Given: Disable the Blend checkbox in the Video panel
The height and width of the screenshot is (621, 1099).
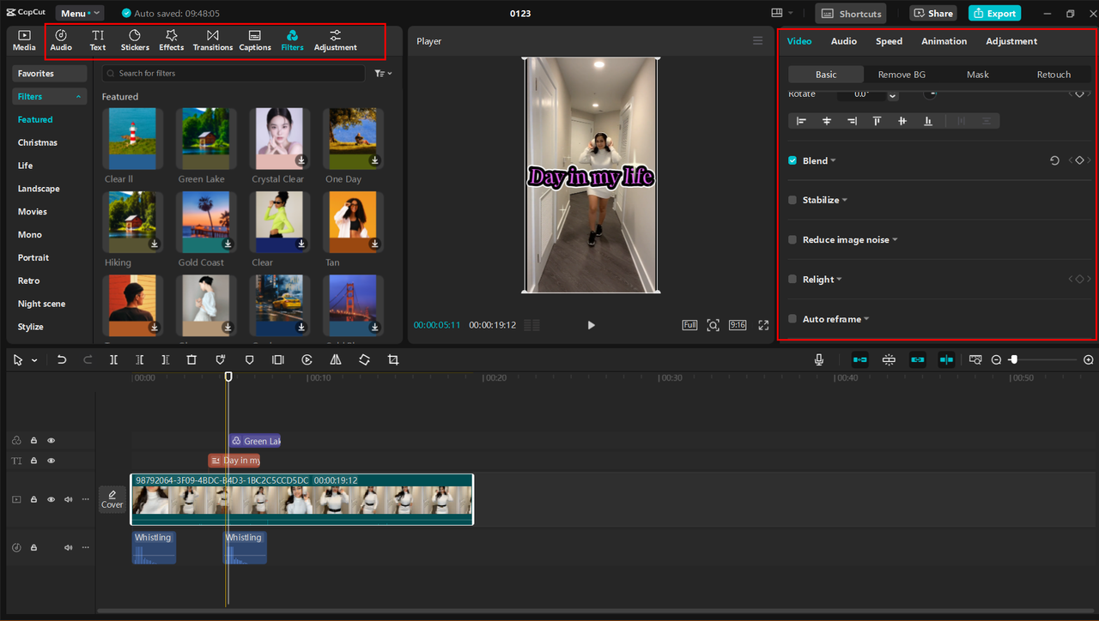Looking at the screenshot, I should [792, 160].
